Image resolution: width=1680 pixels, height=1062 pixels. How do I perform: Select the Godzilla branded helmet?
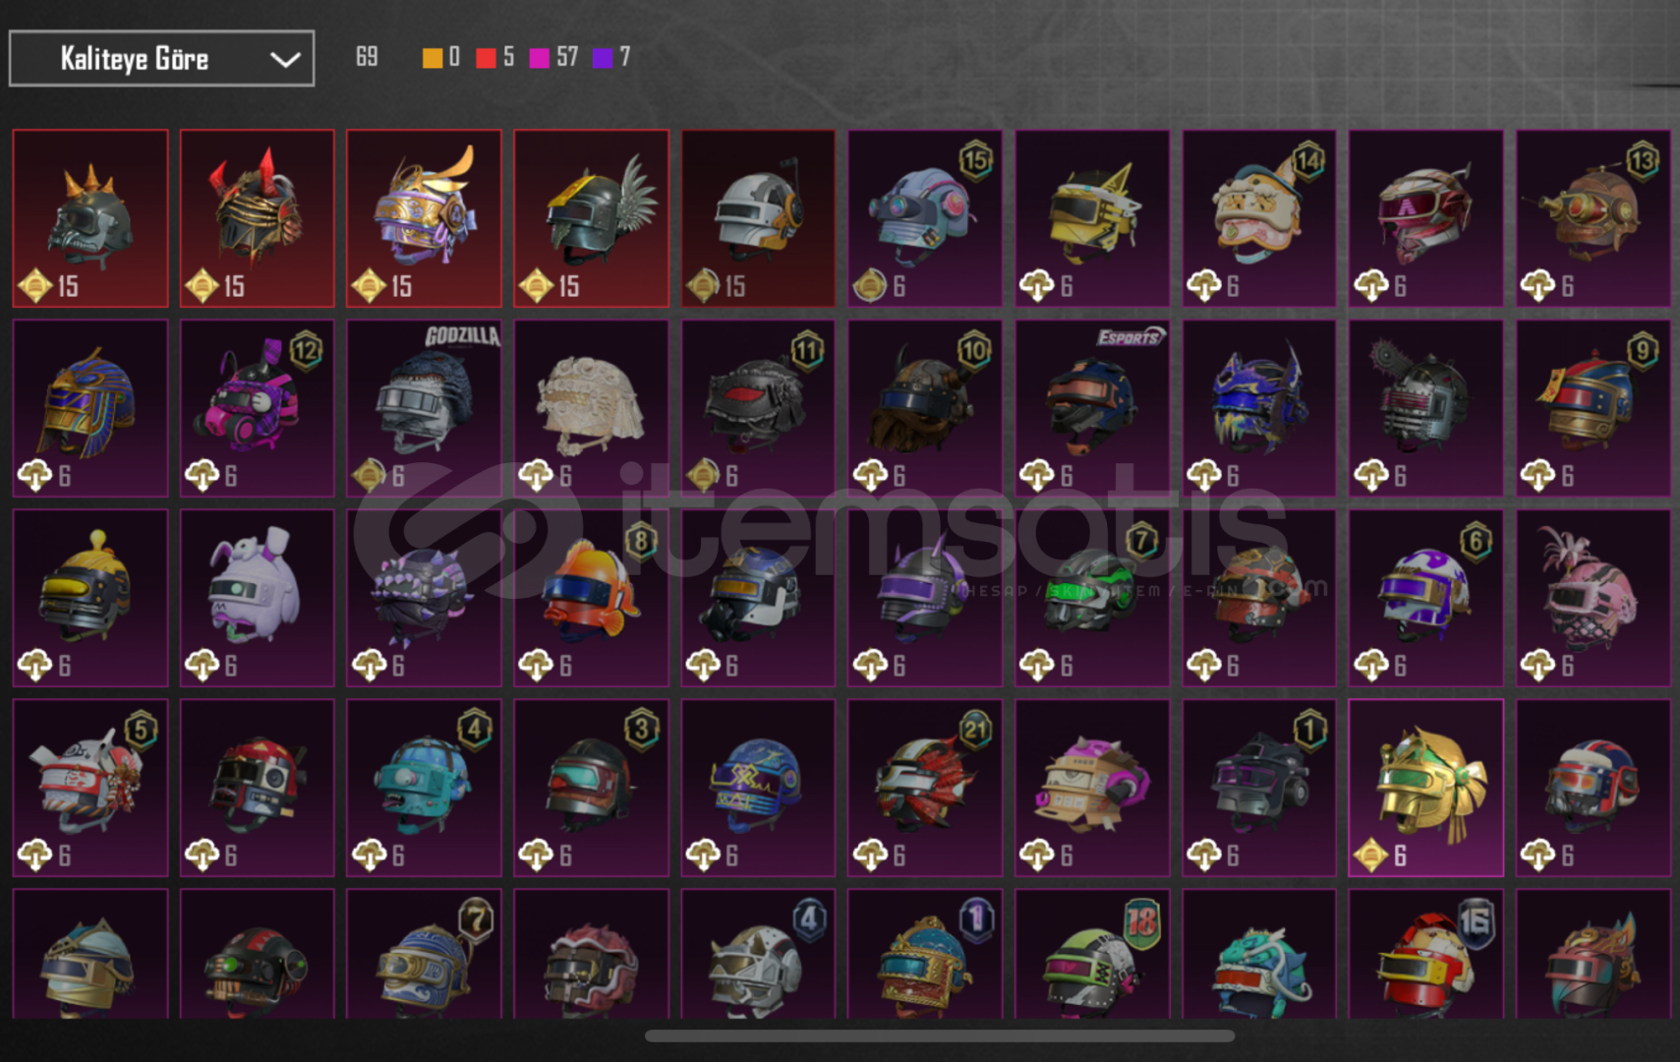point(424,408)
